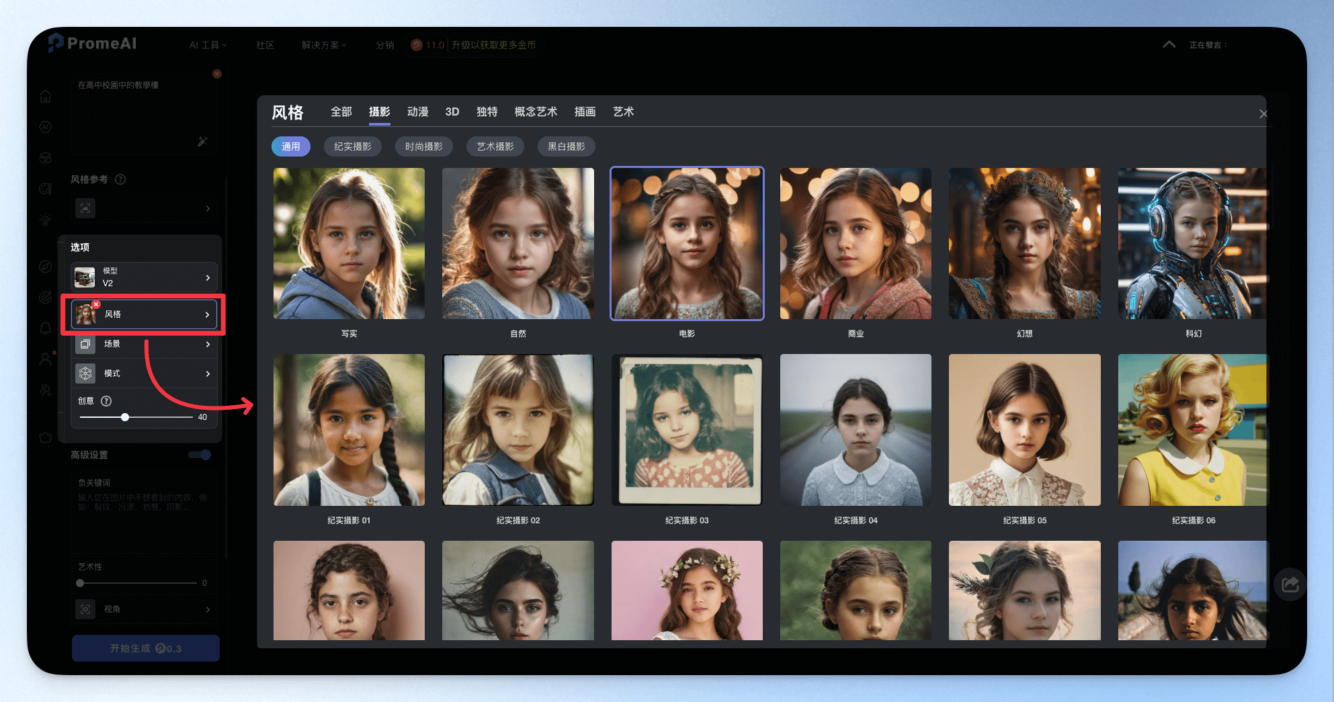
Task: Remove selected style via red badge
Action: tap(96, 304)
